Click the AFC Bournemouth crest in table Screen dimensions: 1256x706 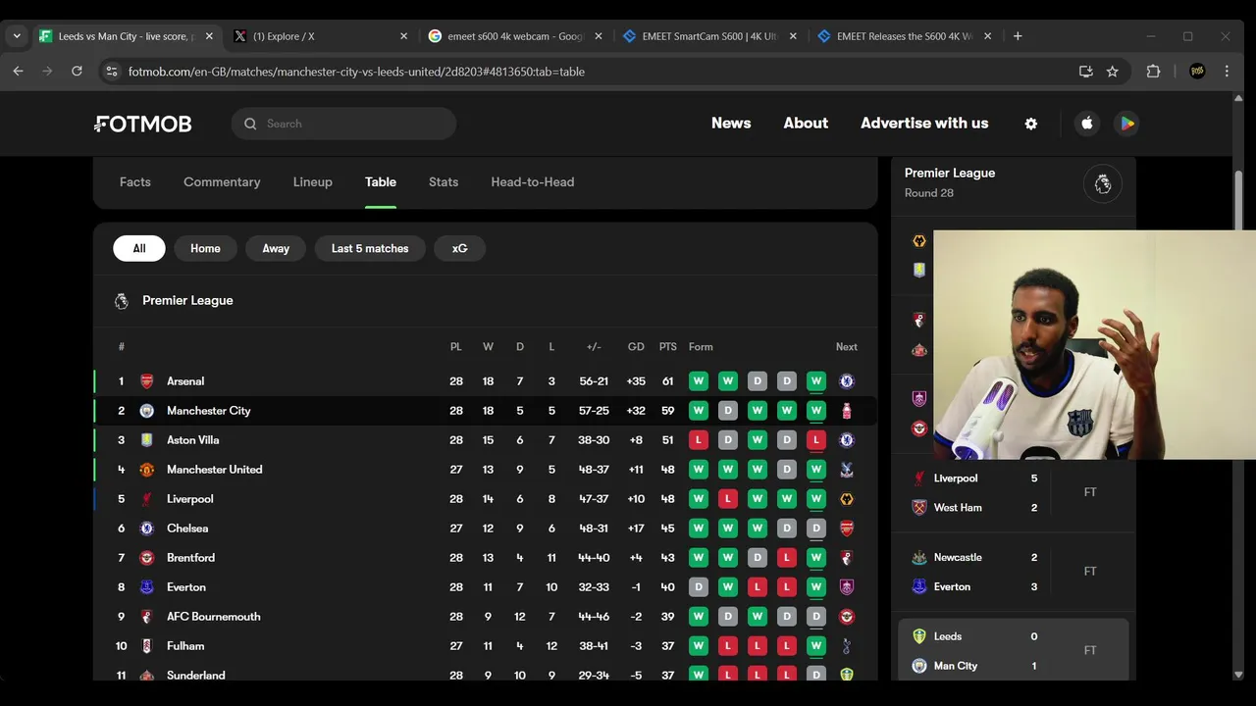[146, 617]
